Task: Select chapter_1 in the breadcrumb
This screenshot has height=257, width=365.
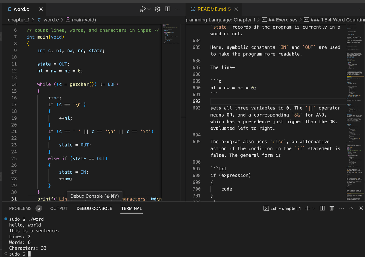Action: tap(18, 20)
